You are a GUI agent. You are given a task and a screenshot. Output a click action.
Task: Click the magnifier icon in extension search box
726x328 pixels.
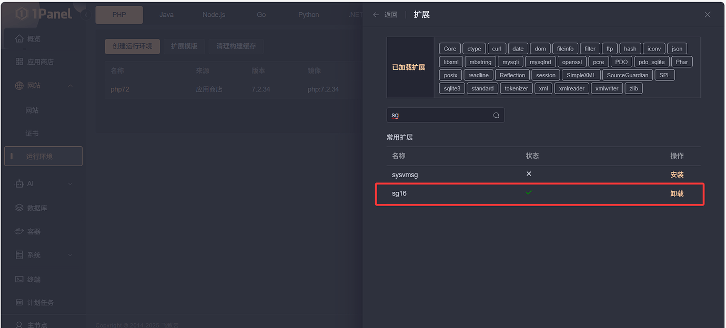point(495,115)
